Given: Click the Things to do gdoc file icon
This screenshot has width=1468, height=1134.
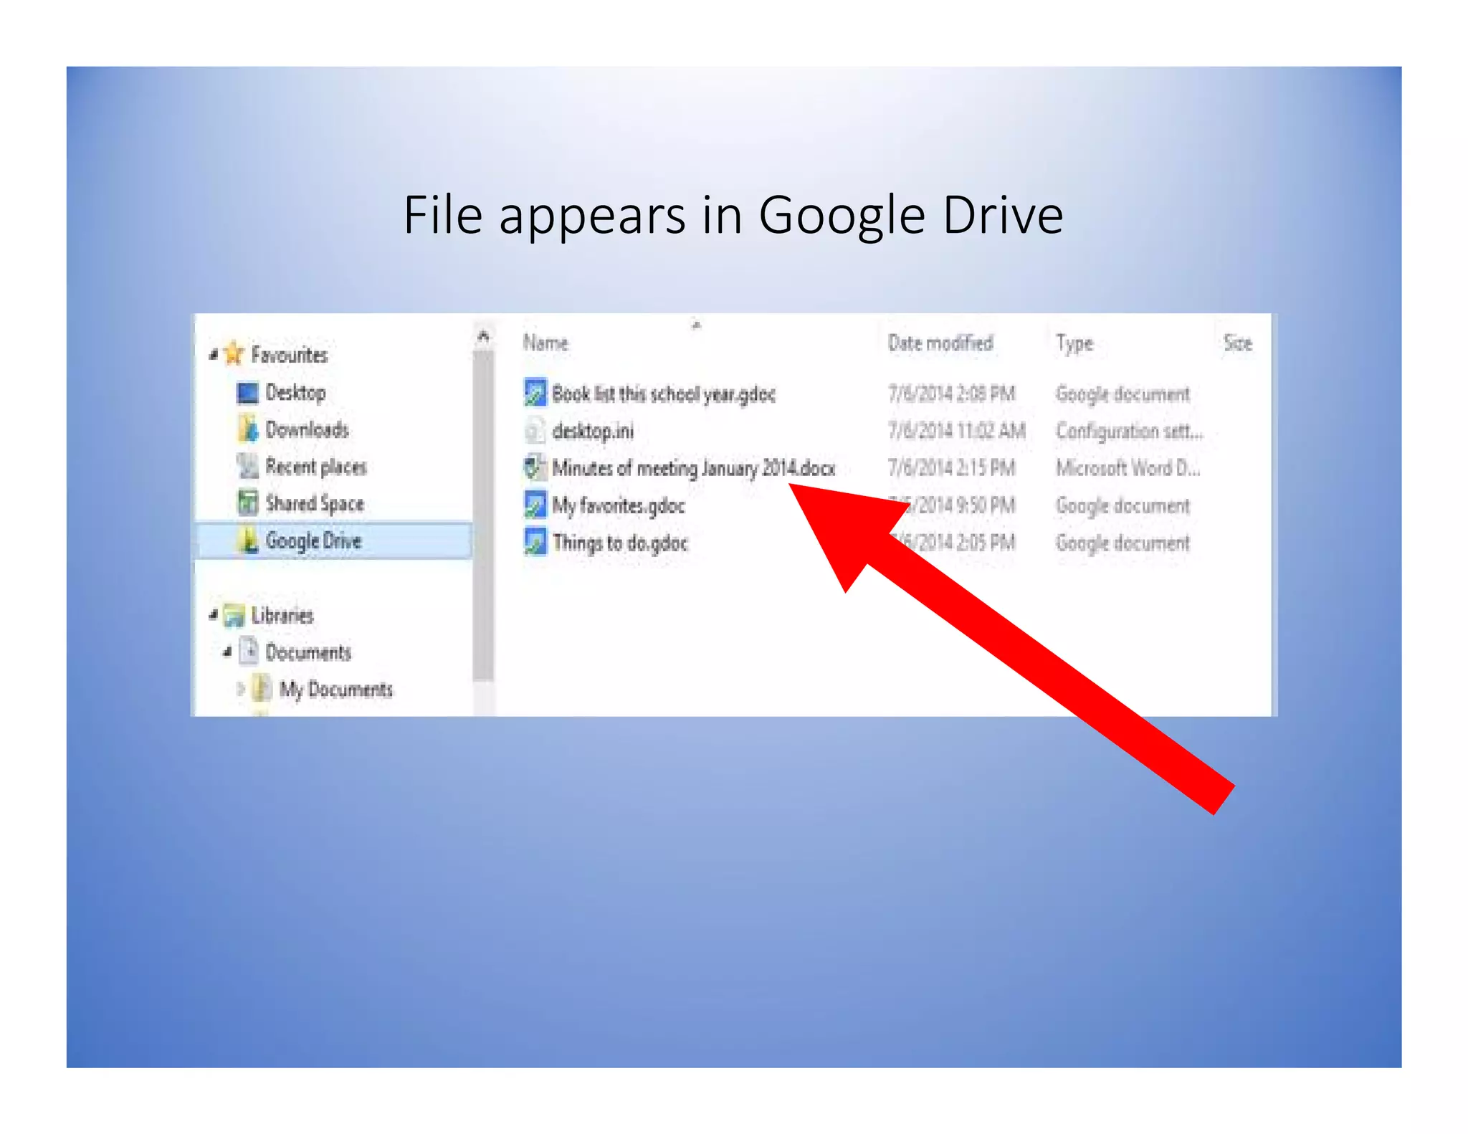Looking at the screenshot, I should pyautogui.click(x=535, y=542).
